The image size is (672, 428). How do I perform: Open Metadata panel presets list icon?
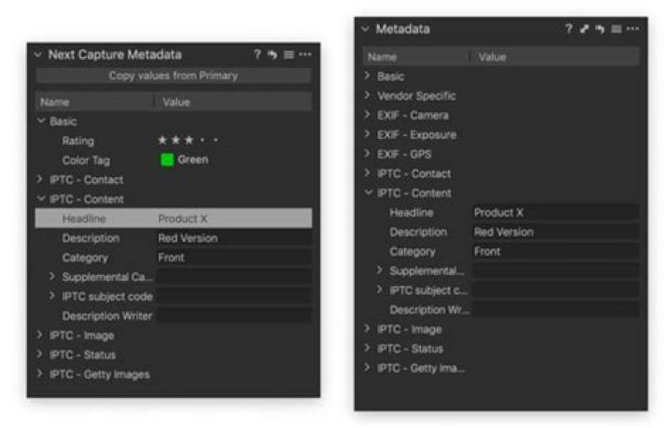click(x=616, y=29)
